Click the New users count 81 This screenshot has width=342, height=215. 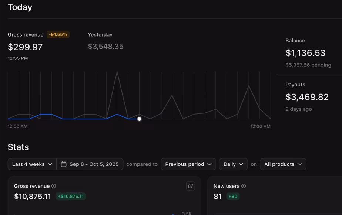(218, 197)
